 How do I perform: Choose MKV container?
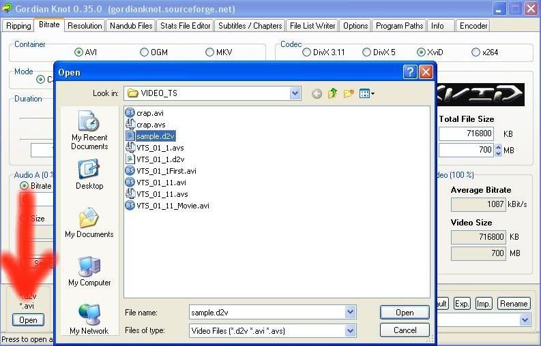pos(209,52)
